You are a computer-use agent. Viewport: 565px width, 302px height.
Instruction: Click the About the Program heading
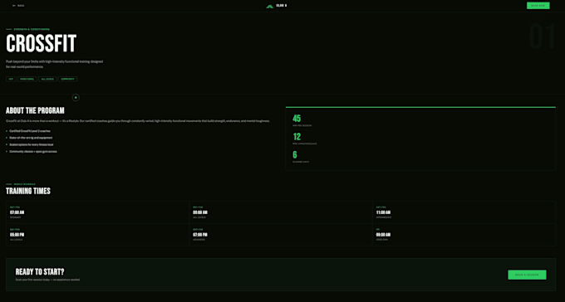[35, 110]
